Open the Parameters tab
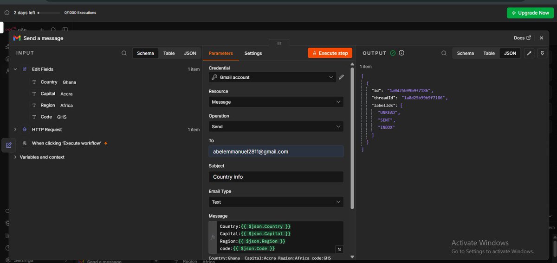 click(221, 53)
